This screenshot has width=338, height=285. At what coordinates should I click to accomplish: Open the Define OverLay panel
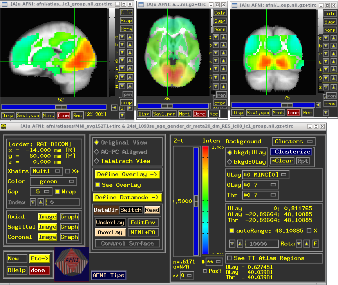127,175
